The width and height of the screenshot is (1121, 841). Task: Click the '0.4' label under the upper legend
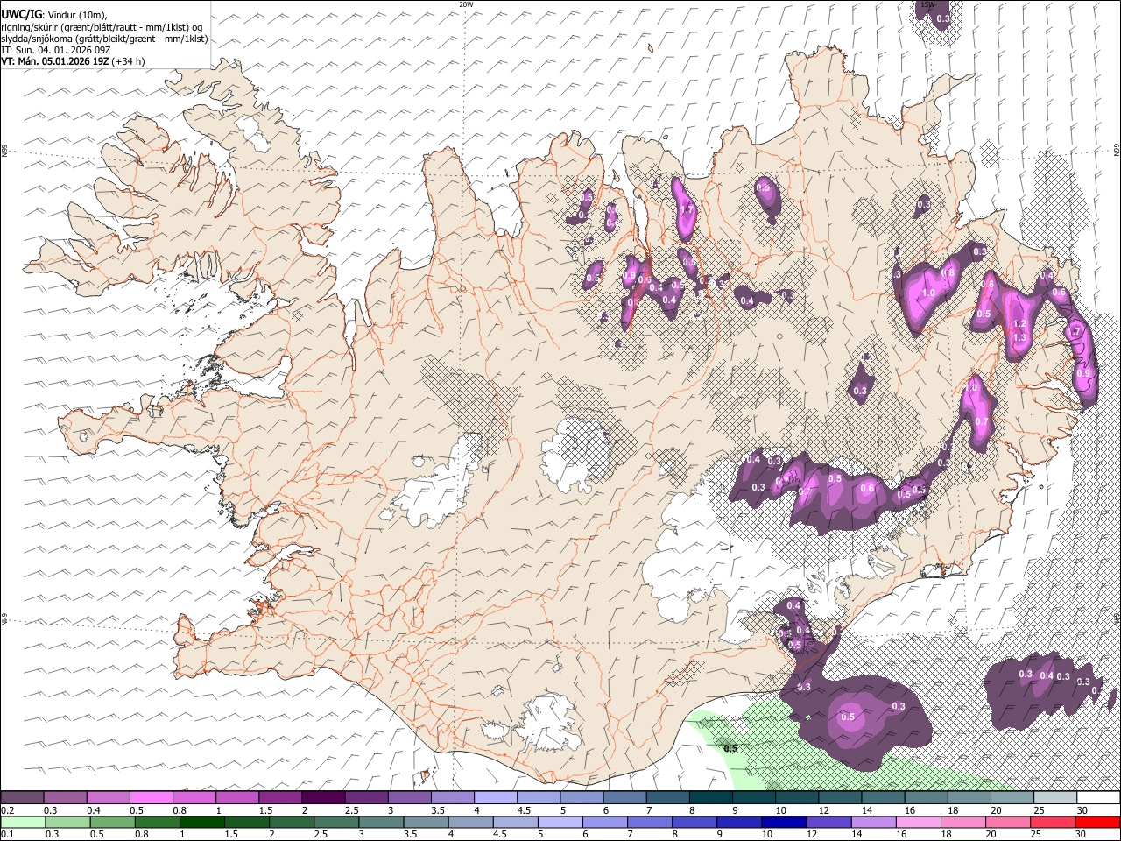point(93,809)
